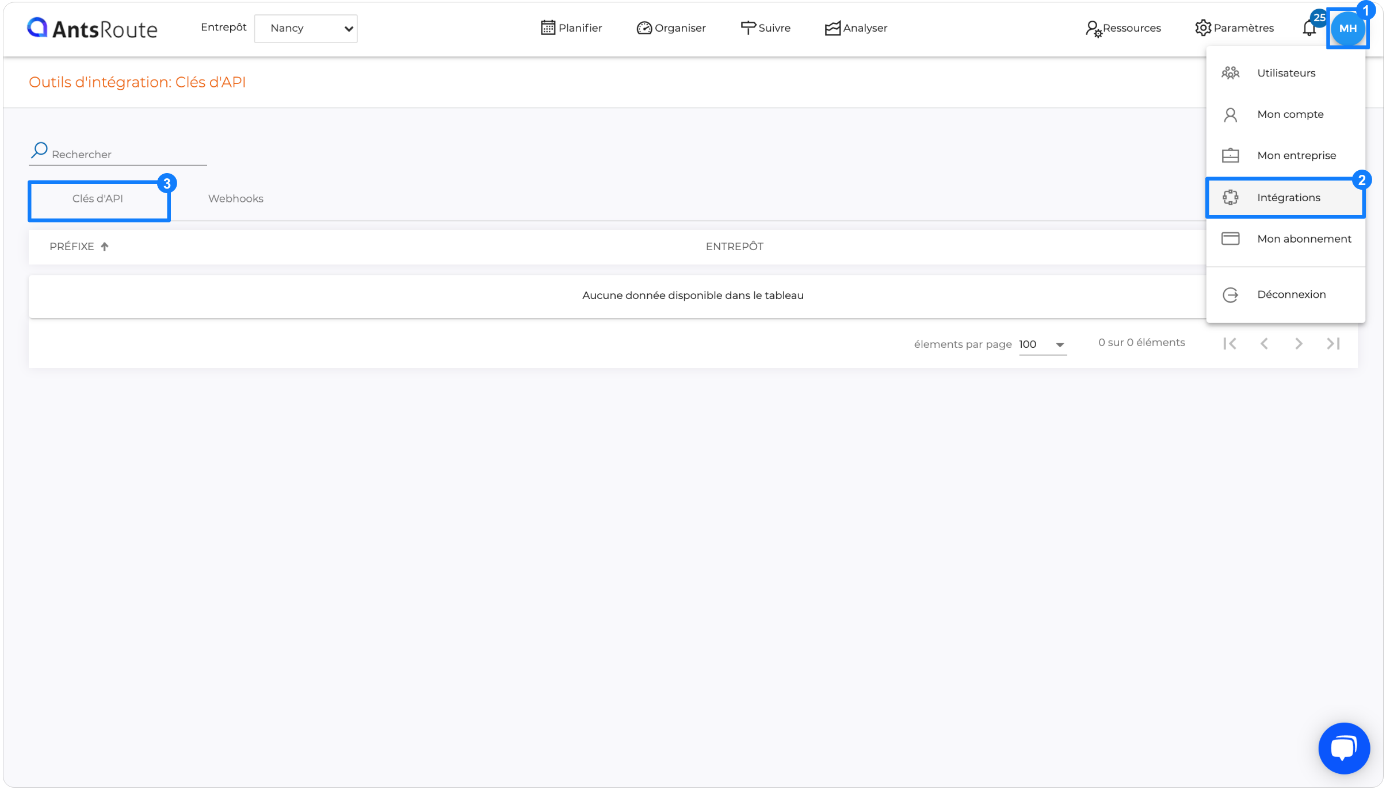
Task: Select Mon entreprise in the menu
Action: pos(1285,156)
